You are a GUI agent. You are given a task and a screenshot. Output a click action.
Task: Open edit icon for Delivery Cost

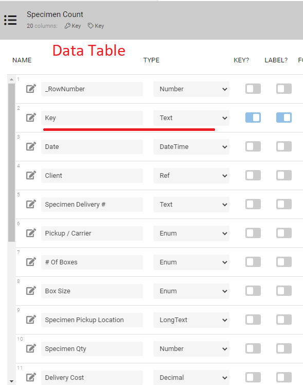(x=31, y=377)
